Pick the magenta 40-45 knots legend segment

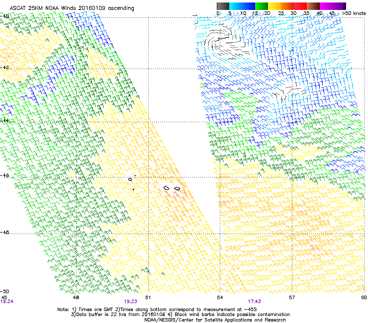pos(326,6)
